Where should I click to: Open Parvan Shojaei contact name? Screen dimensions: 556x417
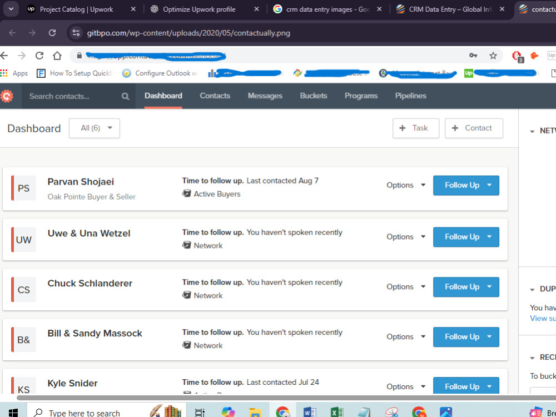(x=81, y=182)
